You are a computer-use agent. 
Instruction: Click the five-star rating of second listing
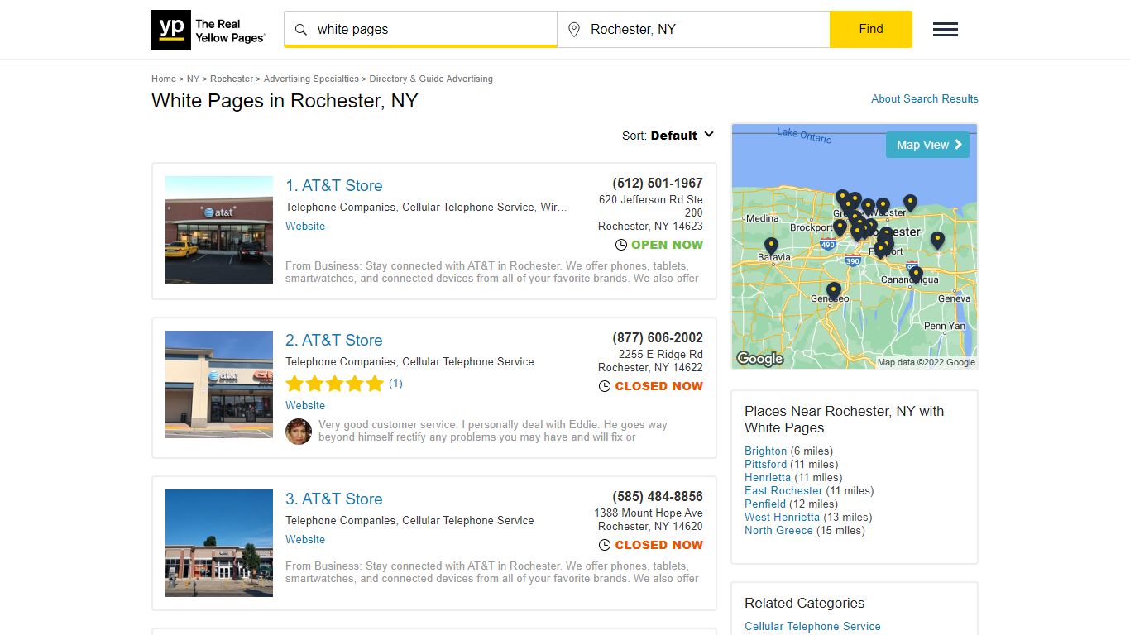point(335,384)
